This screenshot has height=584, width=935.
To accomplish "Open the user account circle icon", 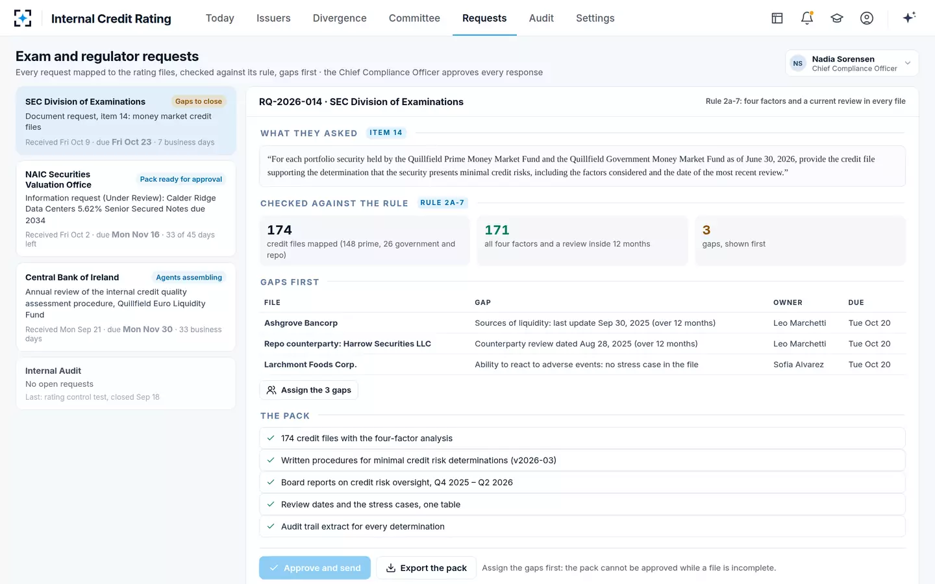I will pos(867,18).
